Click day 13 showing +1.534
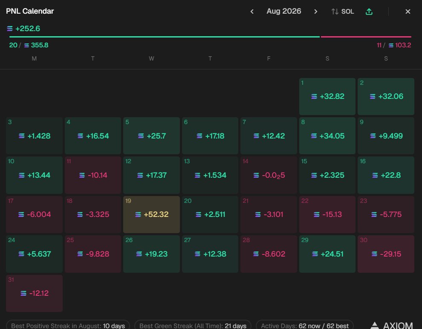The image size is (422, 329). click(x=210, y=175)
